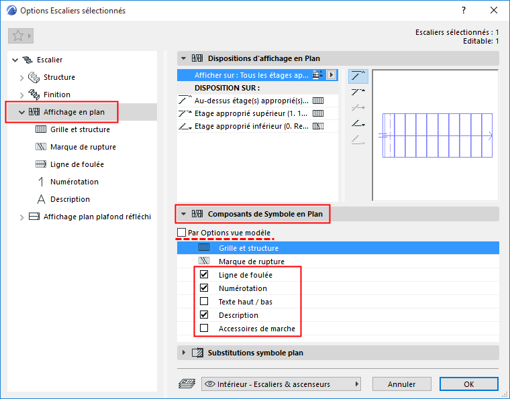Click the Grille et structure component icon

204,248
